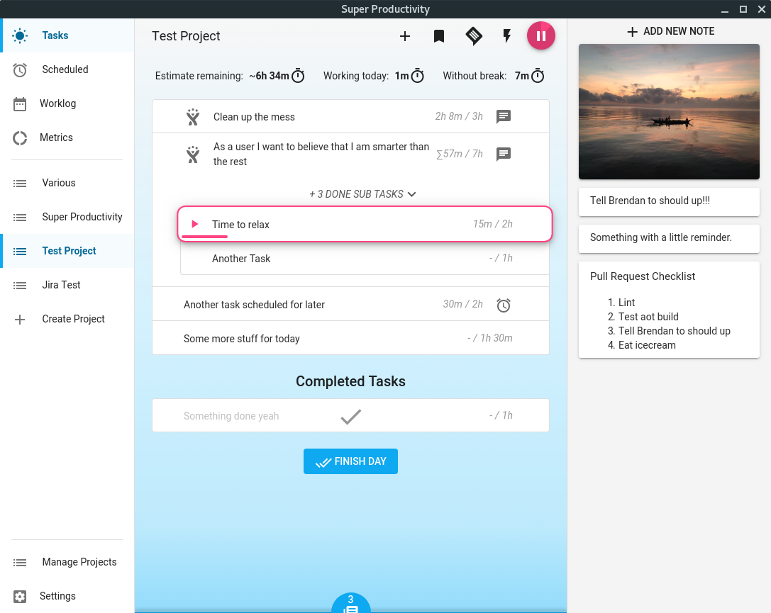Click the lightning bolt icon
This screenshot has height=613, width=771.
[507, 36]
